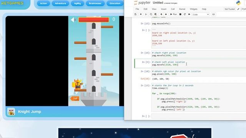Open the Code cell type dropdown
246x138 pixels.
pyautogui.click(x=201, y=15)
